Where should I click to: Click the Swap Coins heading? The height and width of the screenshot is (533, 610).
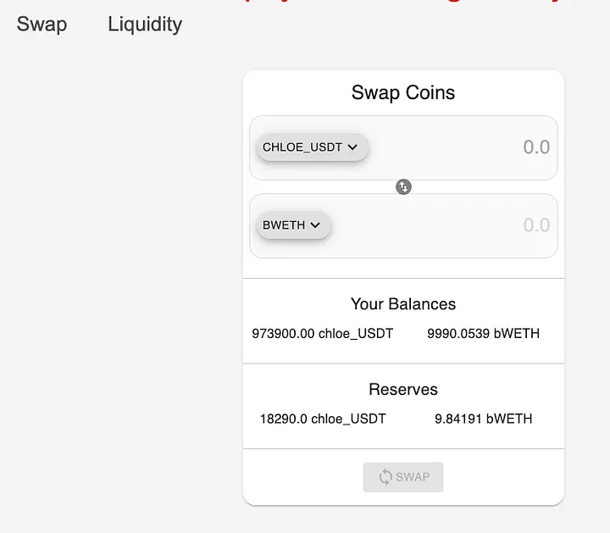pyautogui.click(x=403, y=92)
